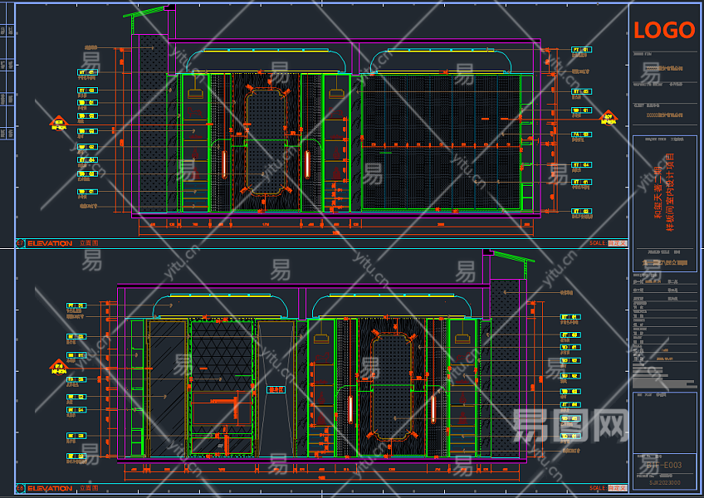Click the FA 03 material tag right of upper elevation
Viewport: 704px width, 498px height.
[581, 134]
